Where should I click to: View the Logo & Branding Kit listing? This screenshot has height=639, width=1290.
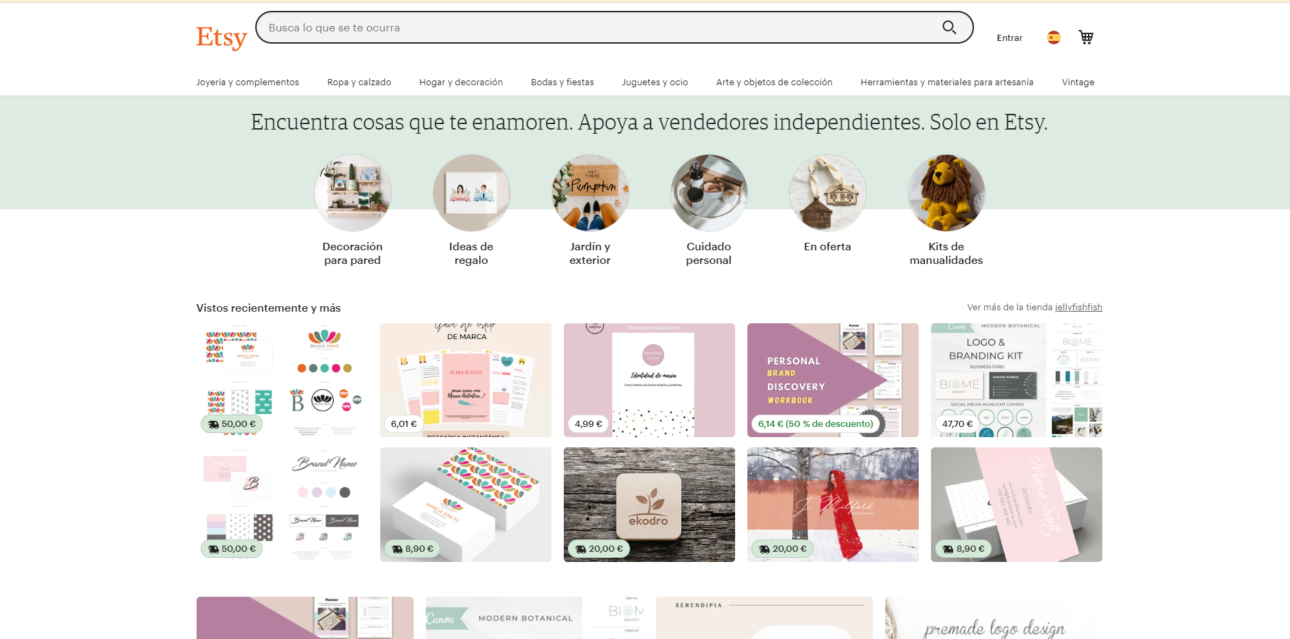(1016, 380)
